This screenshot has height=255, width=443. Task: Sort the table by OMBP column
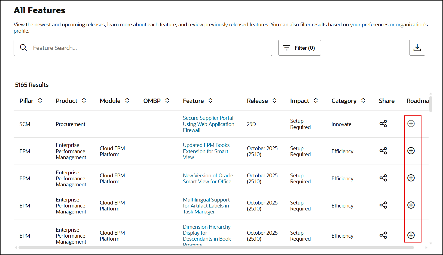(167, 100)
